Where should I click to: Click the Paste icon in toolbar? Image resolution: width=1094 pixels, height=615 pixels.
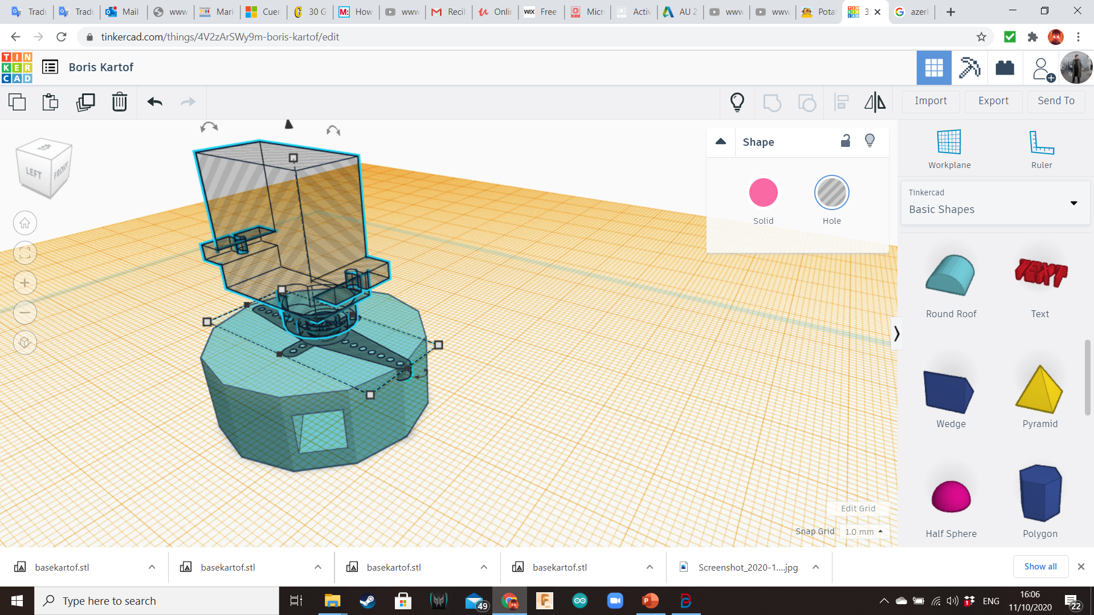(x=50, y=102)
